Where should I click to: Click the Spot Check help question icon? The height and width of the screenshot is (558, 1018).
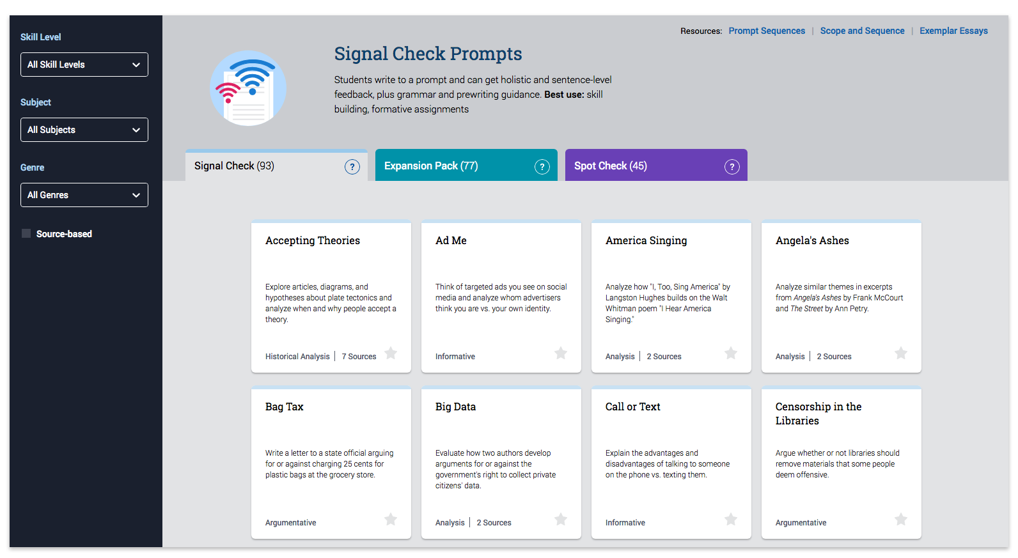pos(732,167)
